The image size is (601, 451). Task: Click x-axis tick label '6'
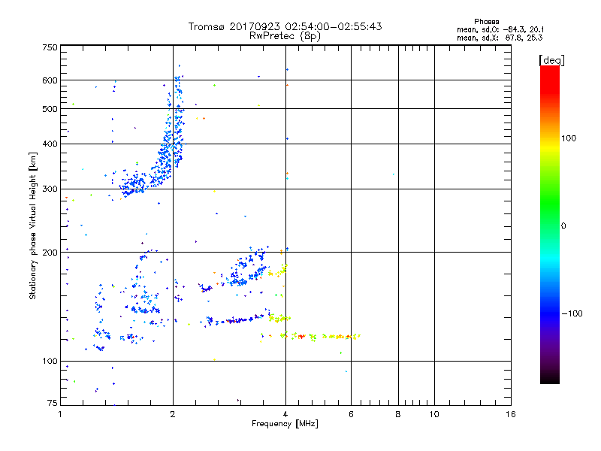351,414
